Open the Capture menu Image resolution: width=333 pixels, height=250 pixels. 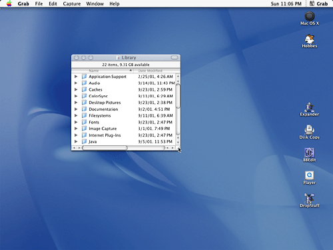[x=72, y=4]
